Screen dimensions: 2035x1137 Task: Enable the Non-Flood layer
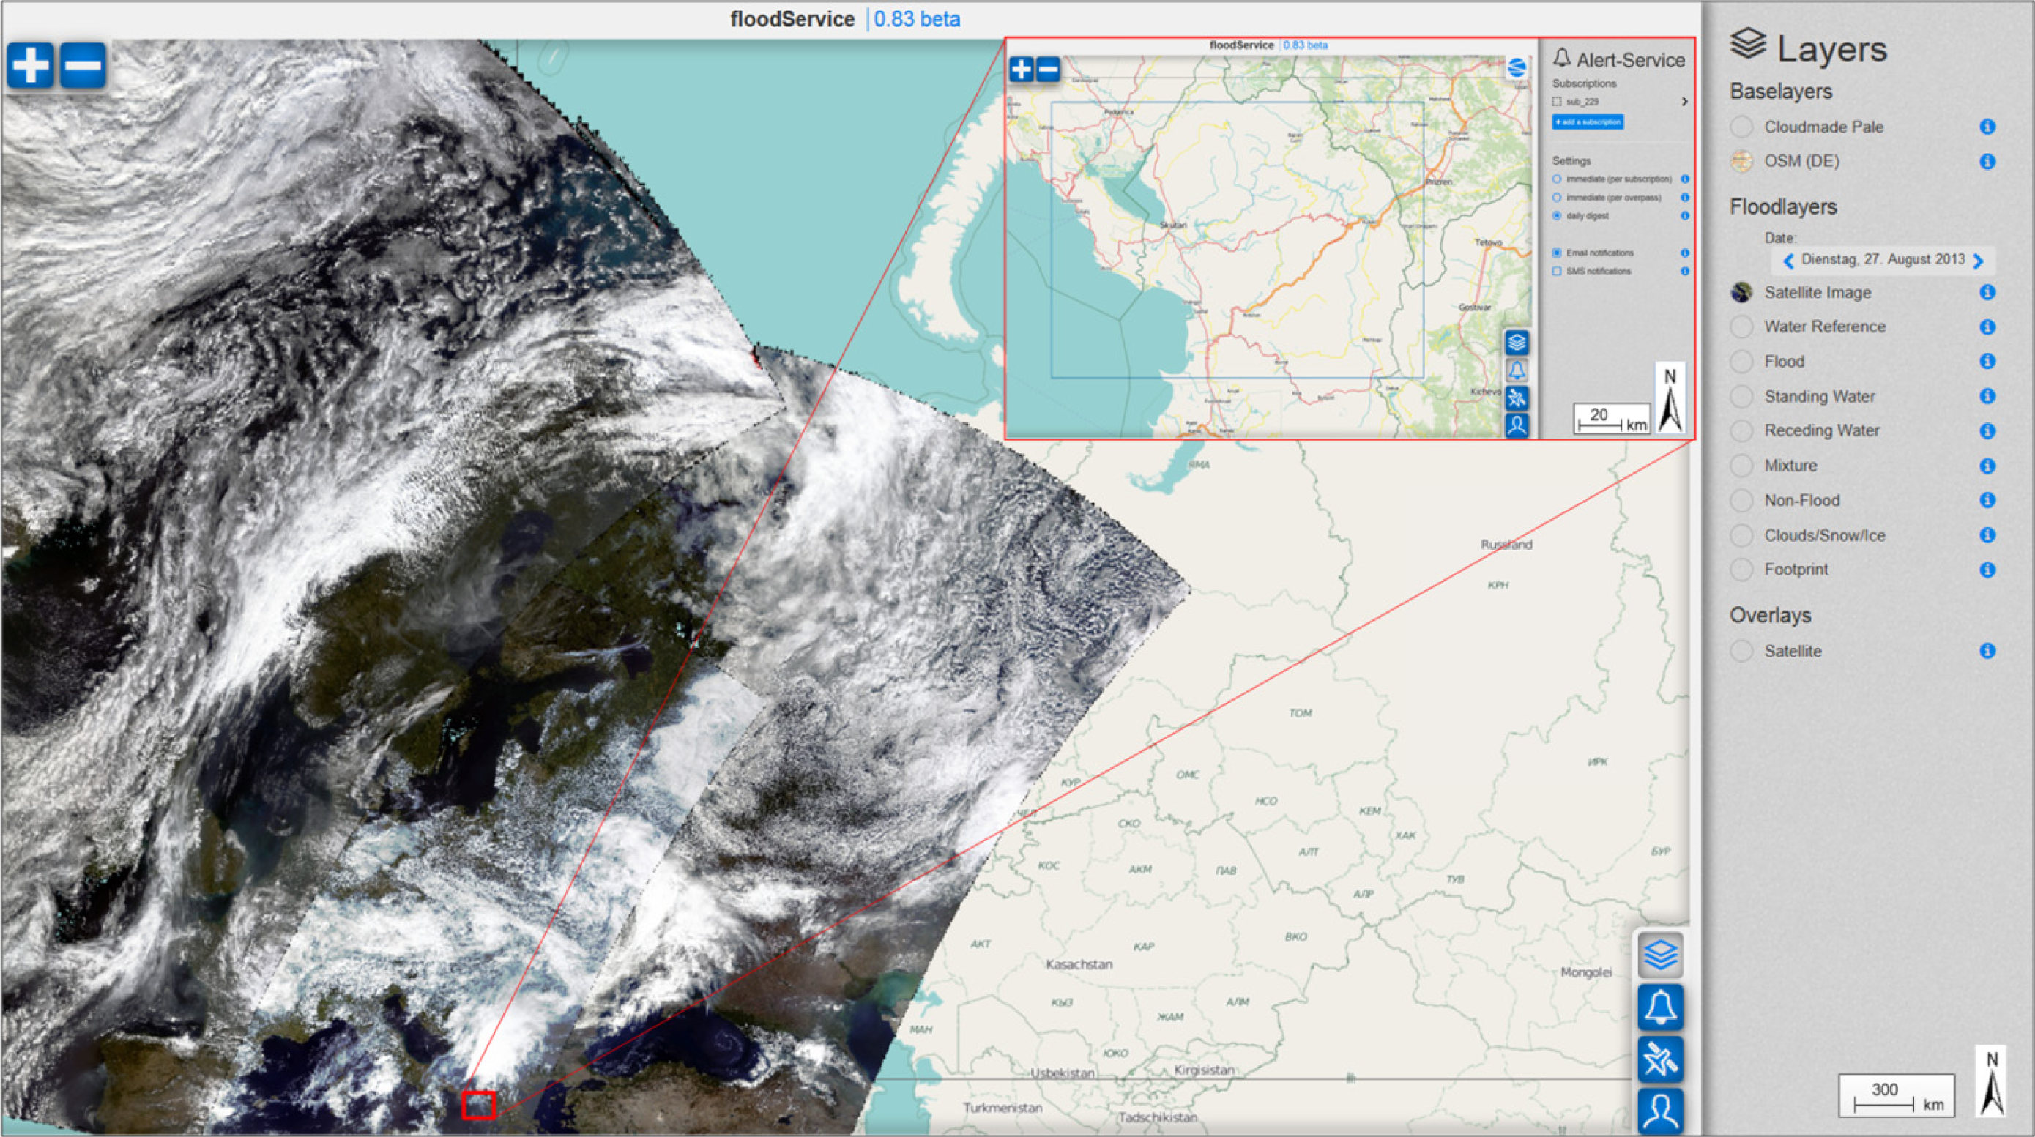[x=1741, y=501]
